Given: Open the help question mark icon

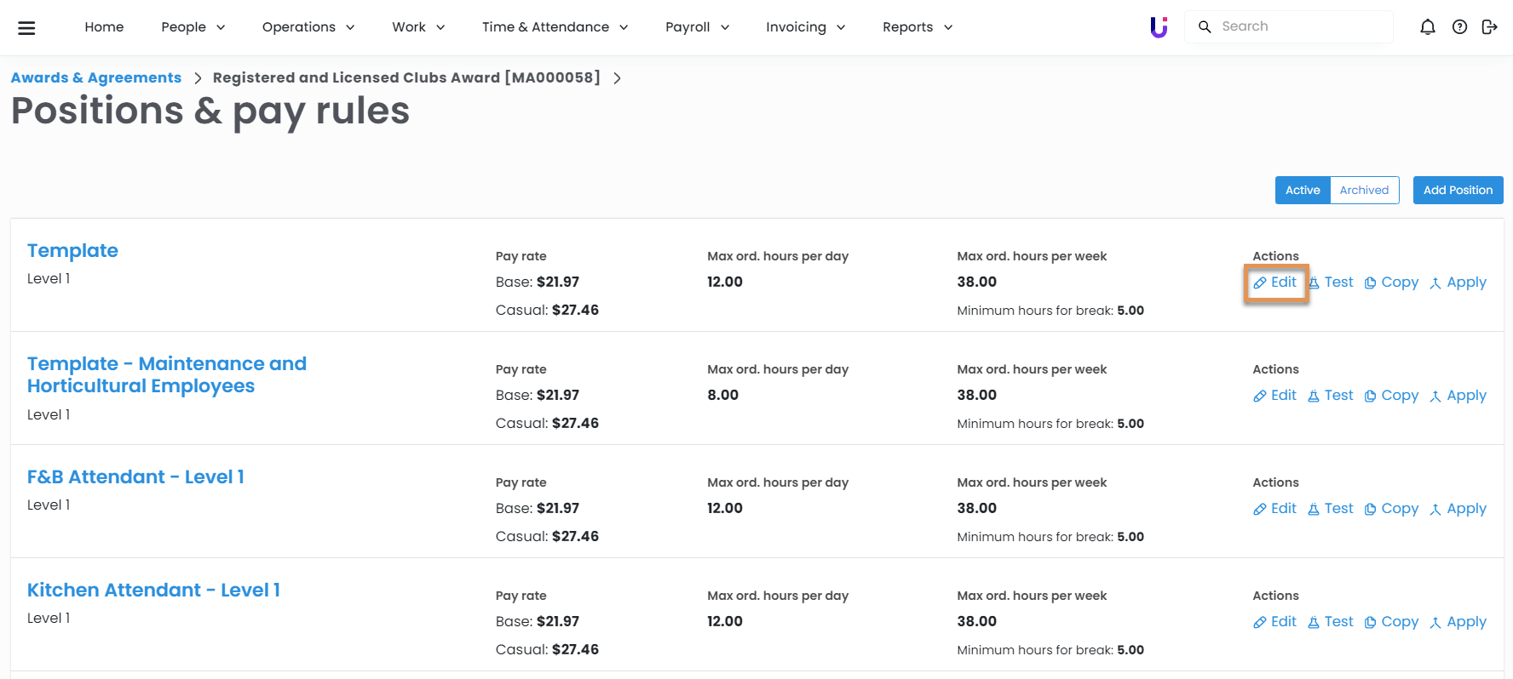Looking at the screenshot, I should (x=1459, y=27).
